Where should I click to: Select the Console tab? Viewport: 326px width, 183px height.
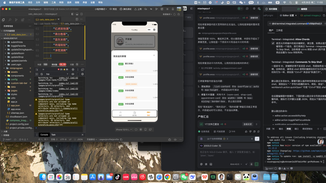(x=44, y=135)
